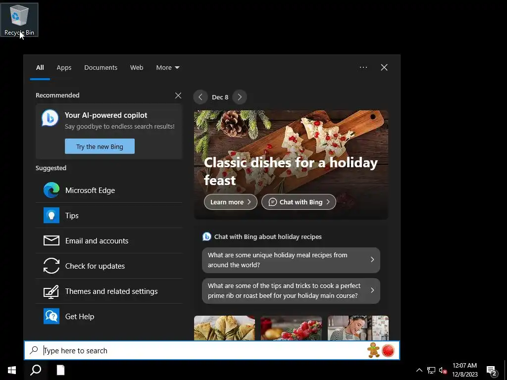Screen dimensions: 507x380
Task: Click the Bing icon beside holiday recipes heading
Action: click(206, 237)
